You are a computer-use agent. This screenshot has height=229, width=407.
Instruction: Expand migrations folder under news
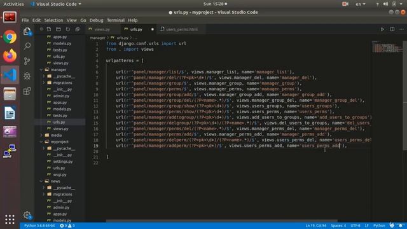tap(44, 194)
